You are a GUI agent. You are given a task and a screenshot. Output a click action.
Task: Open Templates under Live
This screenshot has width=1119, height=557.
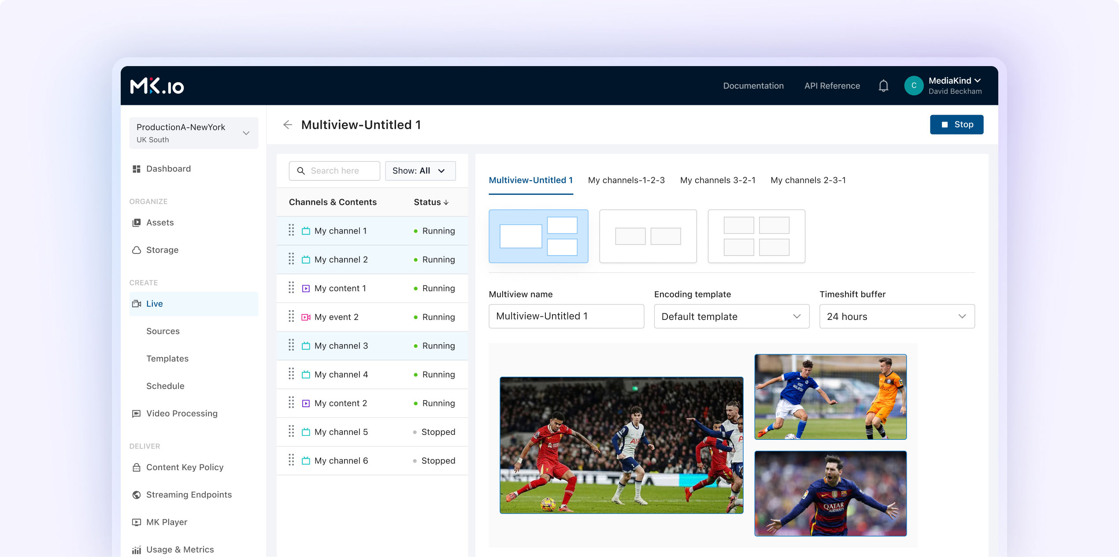(167, 358)
